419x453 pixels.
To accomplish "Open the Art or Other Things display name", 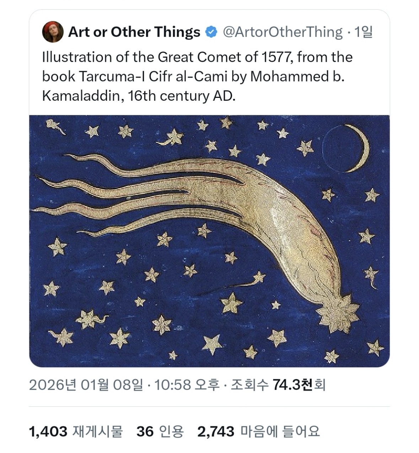I will 134,32.
